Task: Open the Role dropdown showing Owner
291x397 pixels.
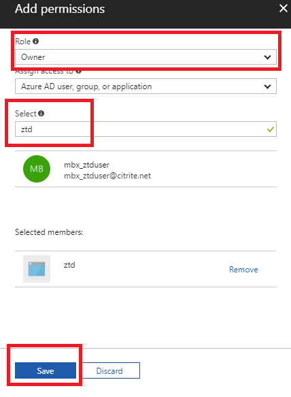Action: pyautogui.click(x=145, y=57)
